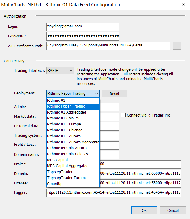Focus the Market data field

(x=110, y=117)
